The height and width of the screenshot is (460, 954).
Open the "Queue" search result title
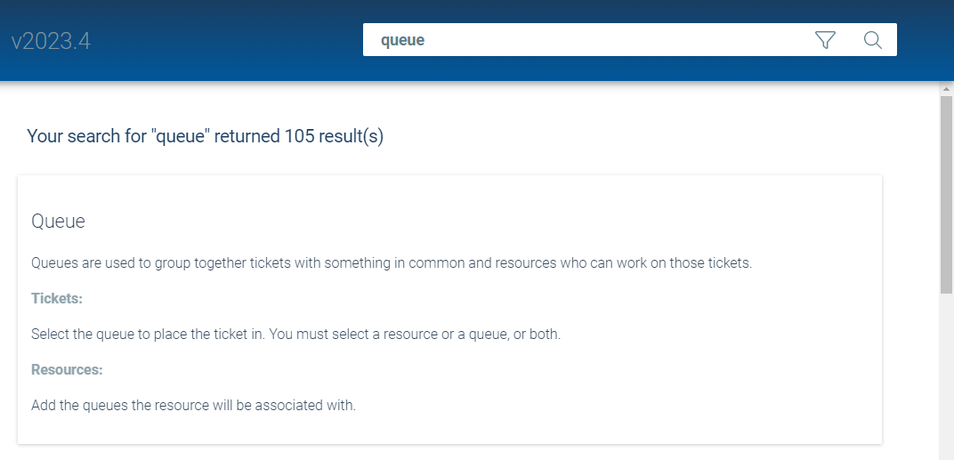[58, 222]
